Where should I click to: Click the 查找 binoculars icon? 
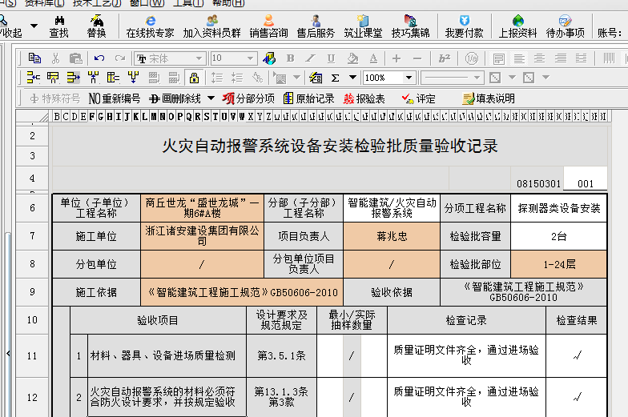[58, 26]
